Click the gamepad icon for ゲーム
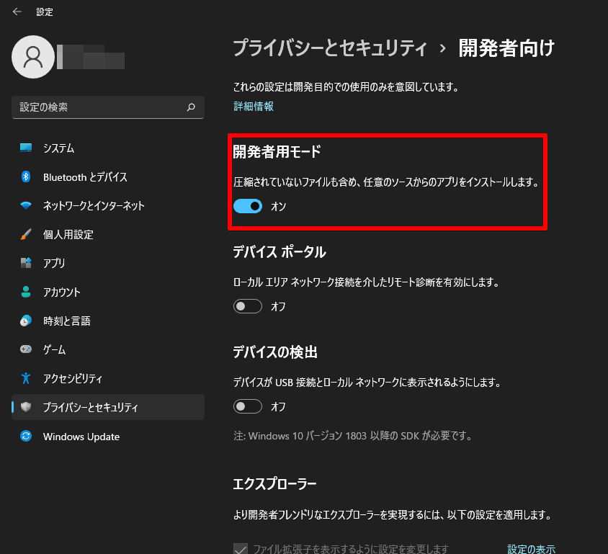Viewport: 608px width, 554px height. click(26, 350)
